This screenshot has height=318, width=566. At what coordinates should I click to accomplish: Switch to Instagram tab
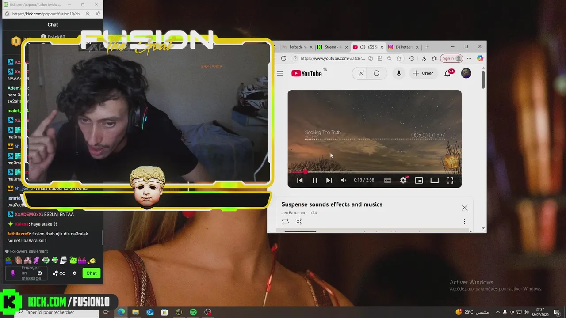click(403, 47)
